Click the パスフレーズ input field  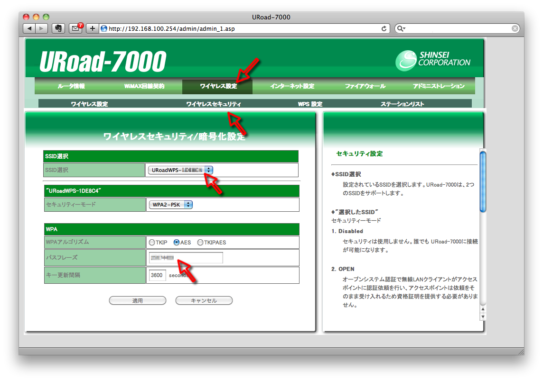tap(186, 258)
